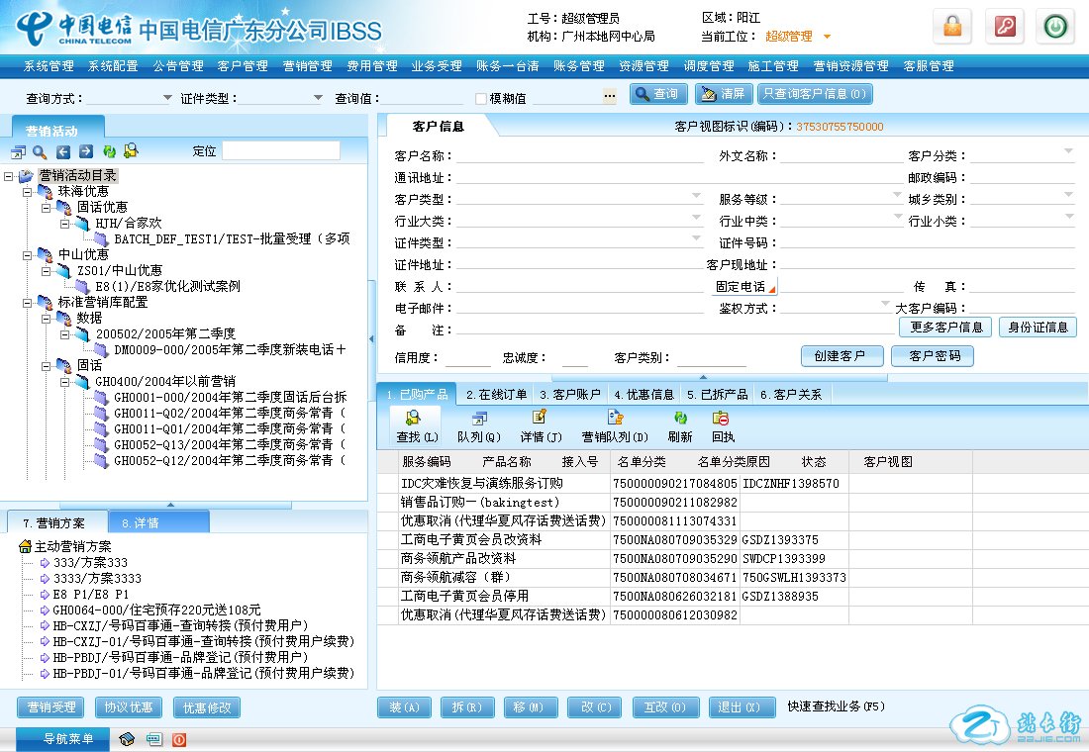
Task: Enable the 模糊值 fuzzy search checkbox
Action: tap(481, 98)
